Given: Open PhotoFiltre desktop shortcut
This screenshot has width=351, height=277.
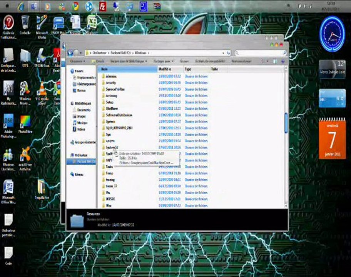Looking at the screenshot, I should (25, 124).
